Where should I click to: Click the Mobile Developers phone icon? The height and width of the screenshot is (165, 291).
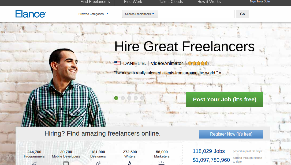66,163
